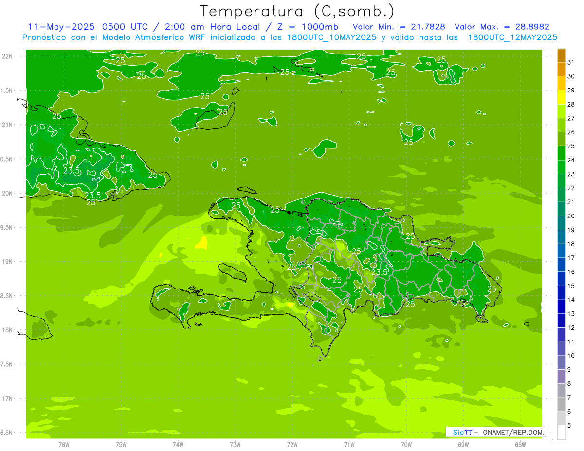Image resolution: width=584 pixels, height=451 pixels.
Task: Pick the legend color band between 23 and 24
Action: coord(561,167)
